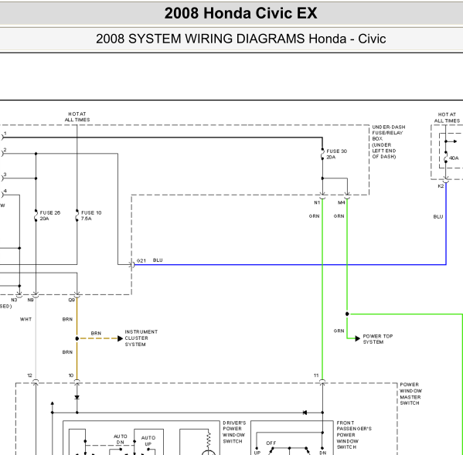Viewport: 463px width, 455px height.
Task: Click the "GRN" label under M4
Action: click(x=339, y=216)
